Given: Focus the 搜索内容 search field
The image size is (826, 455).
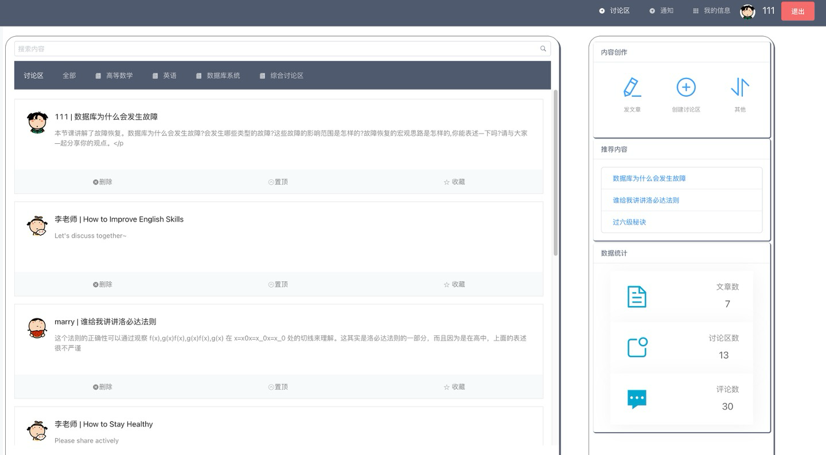Looking at the screenshot, I should point(275,49).
